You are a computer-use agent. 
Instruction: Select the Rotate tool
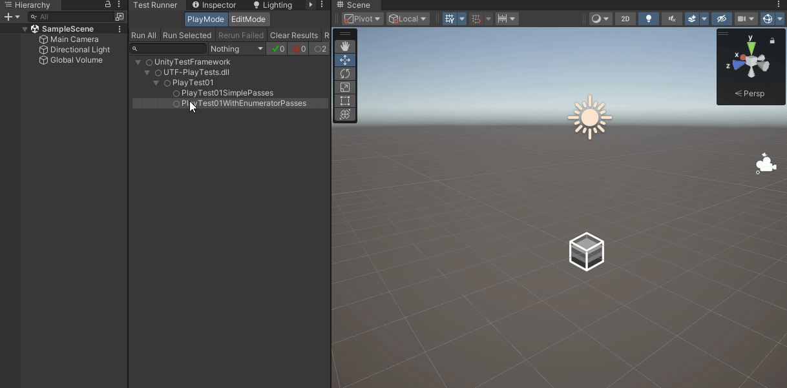(x=344, y=73)
